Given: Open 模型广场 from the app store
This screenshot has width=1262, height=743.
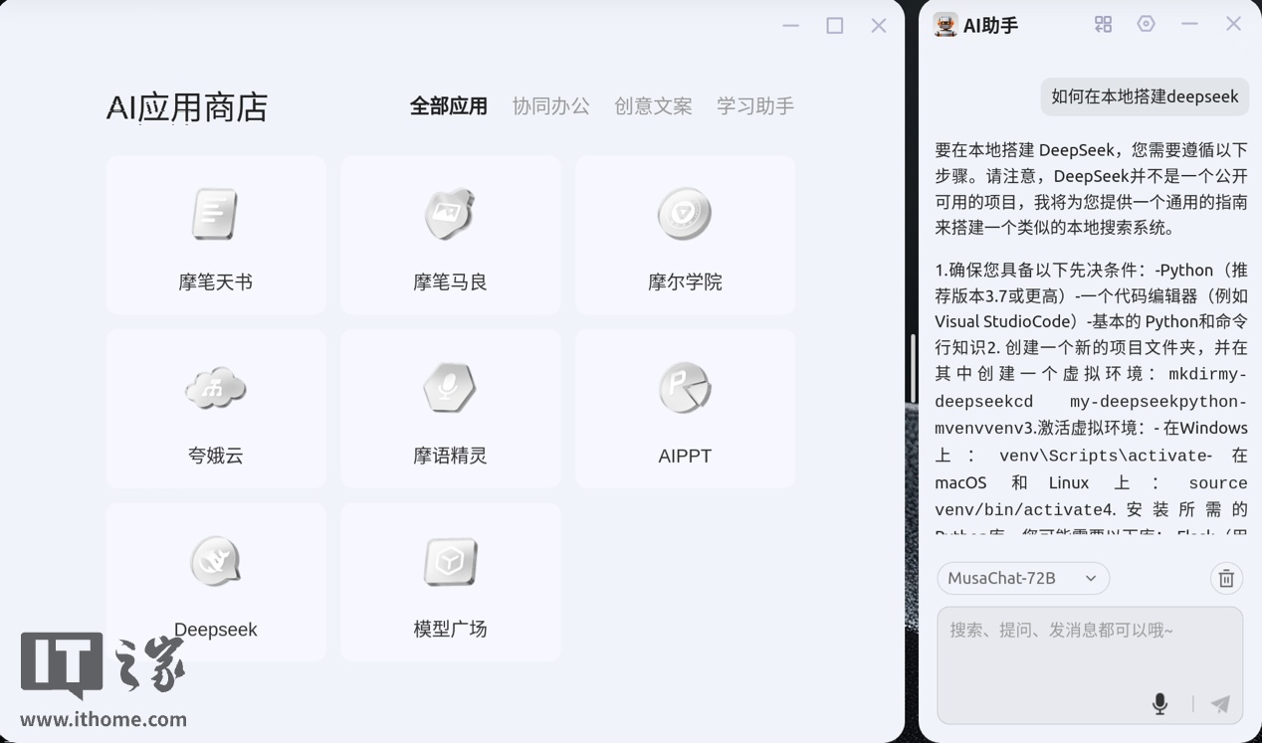Looking at the screenshot, I should click(450, 560).
